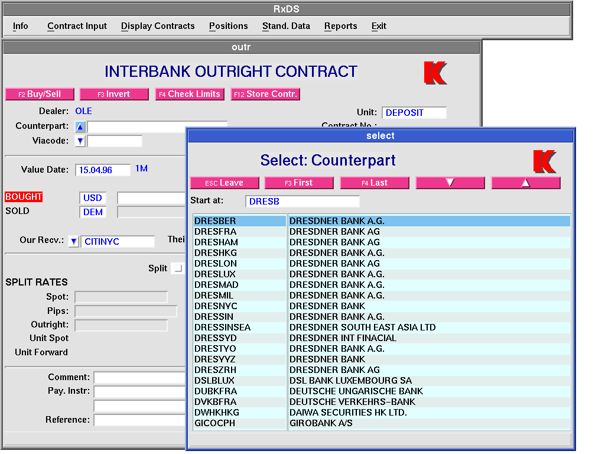Viewport: 605px width, 454px height.
Task: Click the Unit field showing DEPOSIT
Action: (x=414, y=113)
